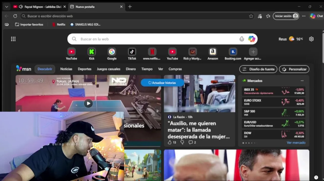Open the Netflix bookmark
This screenshot has width=324, height=181.
(59, 24)
